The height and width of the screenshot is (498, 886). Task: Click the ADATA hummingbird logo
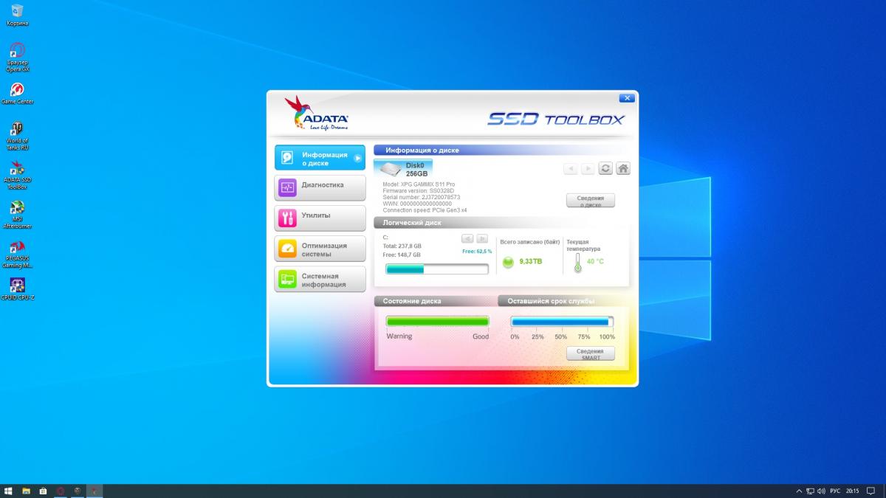317,113
